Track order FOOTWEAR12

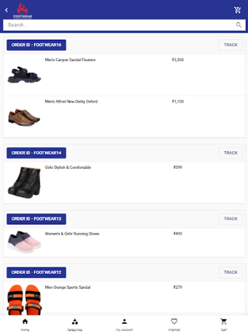(230, 272)
